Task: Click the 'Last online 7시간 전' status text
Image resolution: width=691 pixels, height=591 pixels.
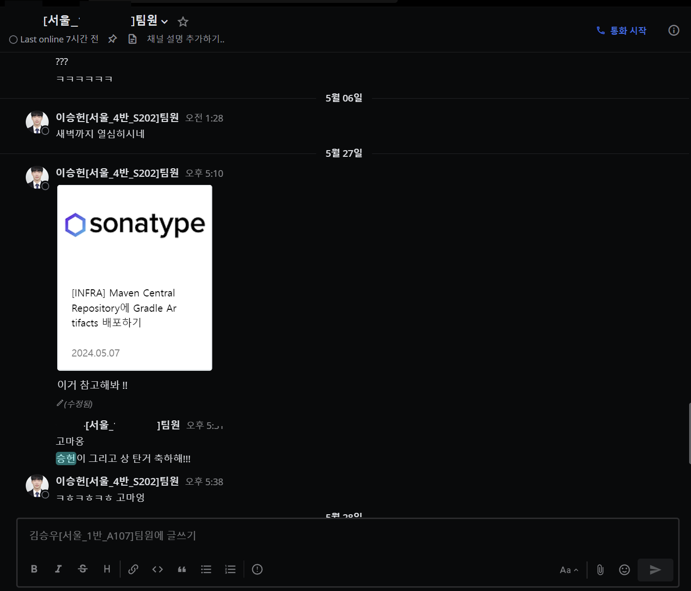Action: (59, 39)
